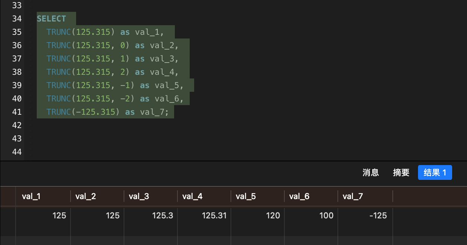Image resolution: width=467 pixels, height=245 pixels.
Task: Click line number 41 in the gutter
Action: tap(17, 112)
